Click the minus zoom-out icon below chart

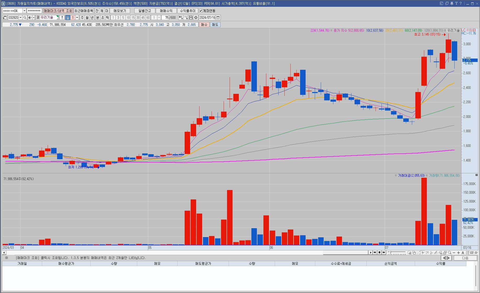tap(454, 252)
